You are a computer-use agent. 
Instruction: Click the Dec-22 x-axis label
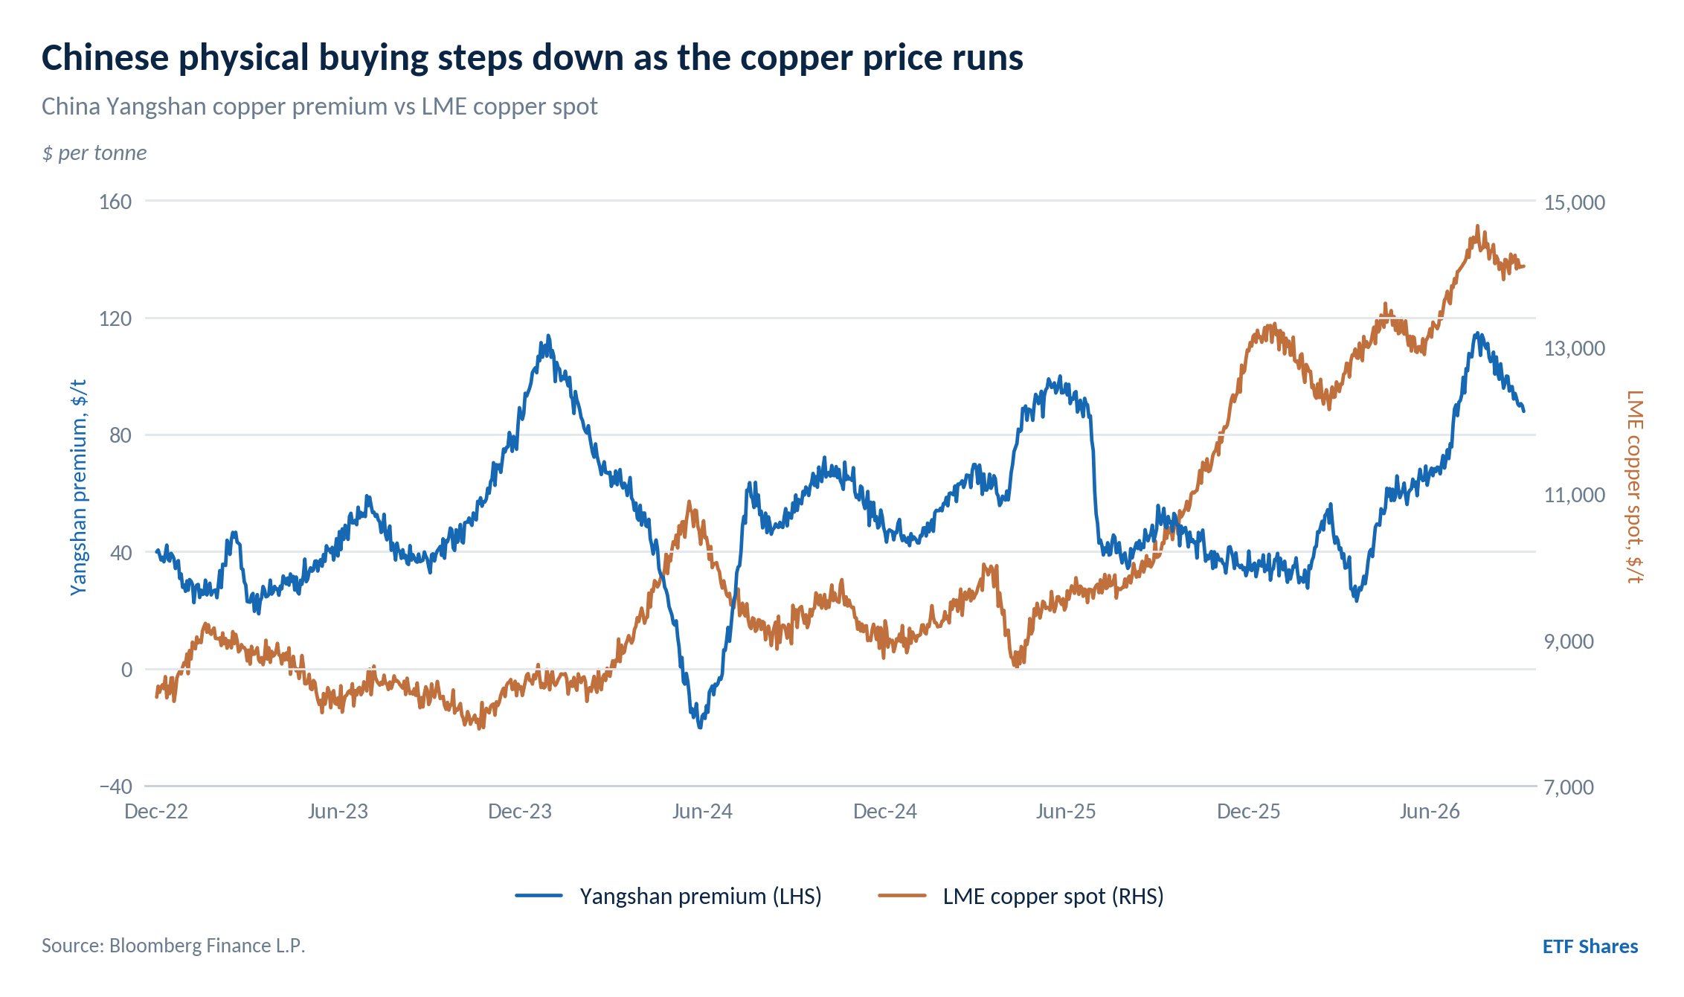point(156,811)
